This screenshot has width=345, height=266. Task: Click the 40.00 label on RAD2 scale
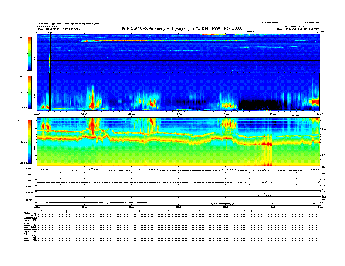tap(24, 37)
